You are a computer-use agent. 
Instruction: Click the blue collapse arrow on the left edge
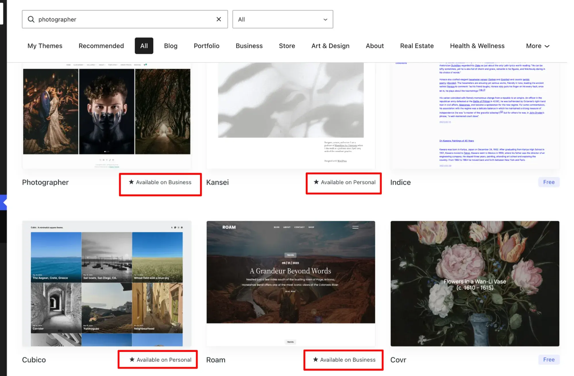pos(4,202)
